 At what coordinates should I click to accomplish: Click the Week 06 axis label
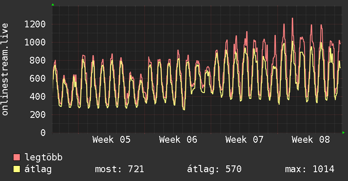178,140
